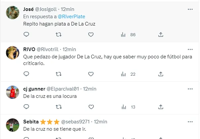Open Sebita's profile via display name
The width and height of the screenshot is (200, 139).
(x=31, y=121)
